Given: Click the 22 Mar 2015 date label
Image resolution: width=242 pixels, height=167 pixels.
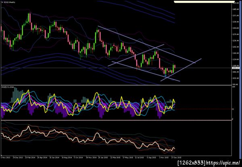Looking at the screenshot, I should (115, 158).
